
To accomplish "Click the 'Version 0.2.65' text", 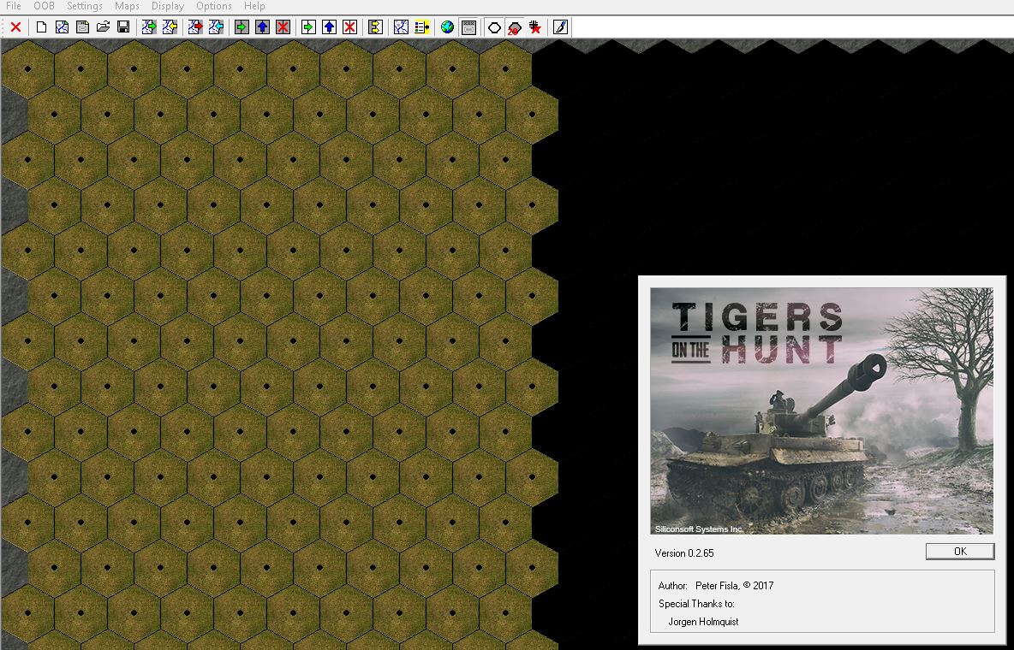I will click(x=684, y=553).
